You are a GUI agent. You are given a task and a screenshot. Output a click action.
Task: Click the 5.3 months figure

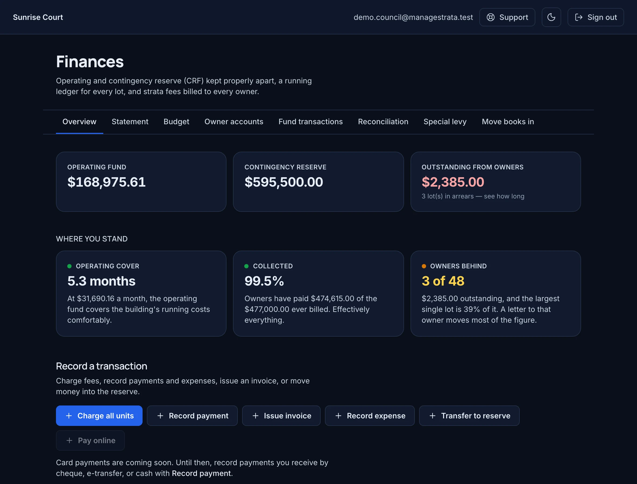click(x=101, y=281)
